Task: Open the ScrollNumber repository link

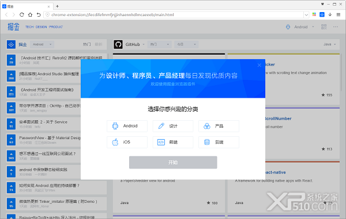Action: 278,118
